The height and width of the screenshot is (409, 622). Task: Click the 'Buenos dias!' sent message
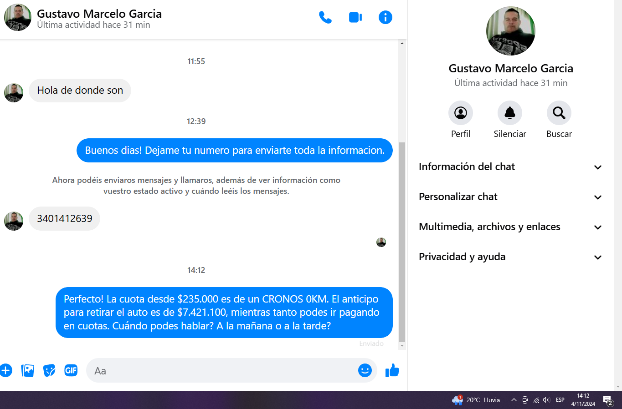(x=235, y=151)
